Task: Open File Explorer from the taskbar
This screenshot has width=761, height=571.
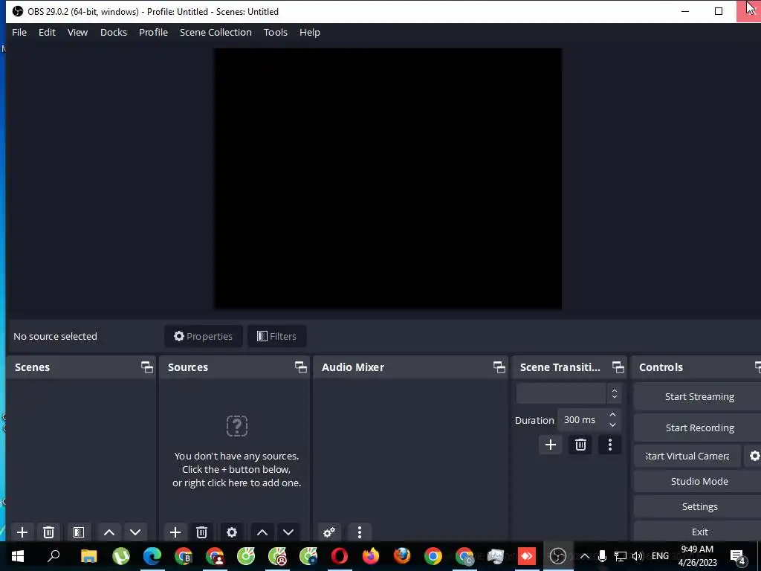Action: tap(89, 556)
